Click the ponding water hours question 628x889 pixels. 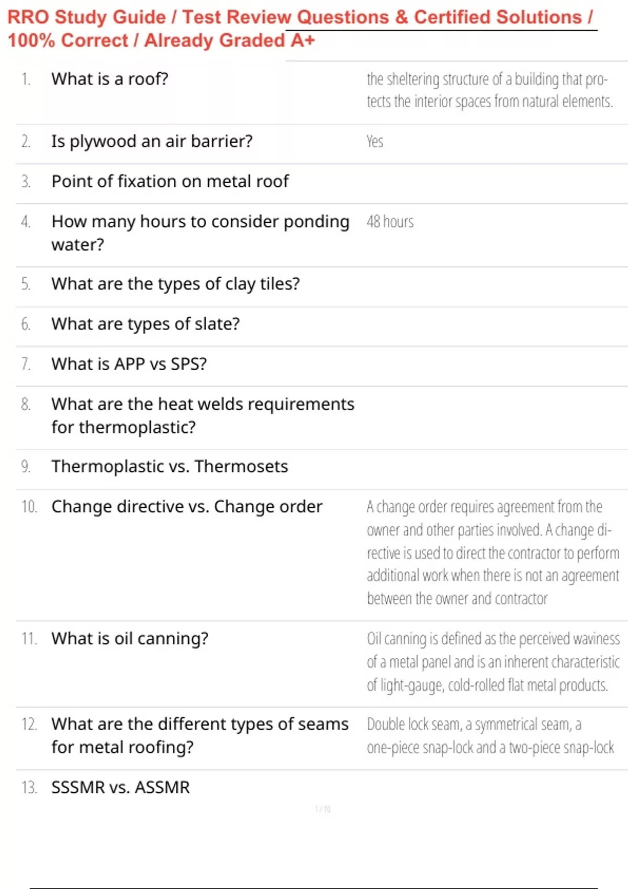coord(200,233)
